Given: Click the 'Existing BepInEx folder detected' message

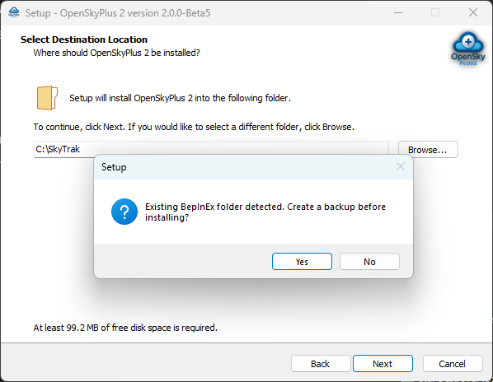Looking at the screenshot, I should pyautogui.click(x=265, y=212).
